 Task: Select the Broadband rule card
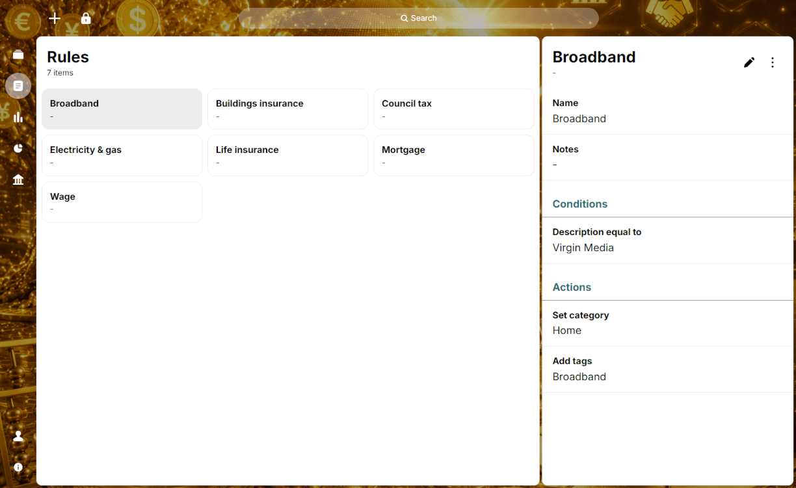(x=122, y=109)
